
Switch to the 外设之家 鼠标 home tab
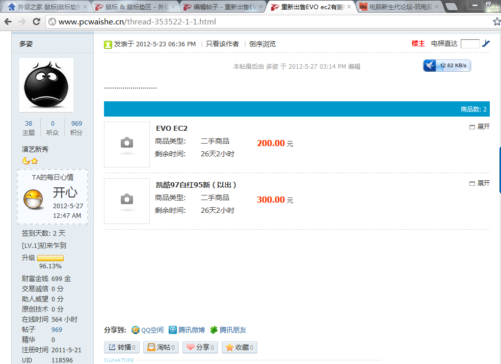pos(46,7)
